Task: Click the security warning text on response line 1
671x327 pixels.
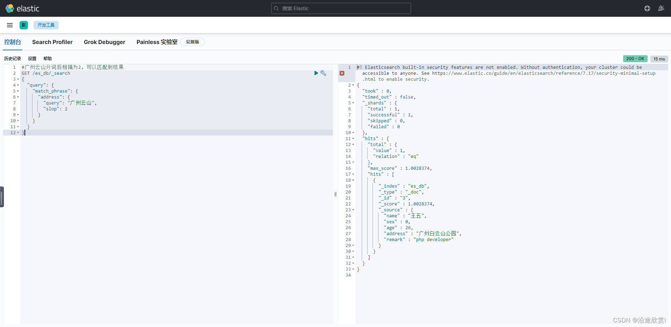Action: click(506, 73)
